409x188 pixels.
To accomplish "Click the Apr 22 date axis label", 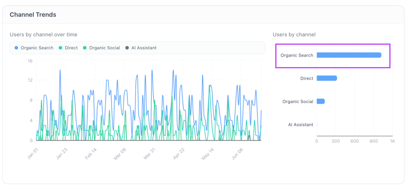I will point(179,154).
